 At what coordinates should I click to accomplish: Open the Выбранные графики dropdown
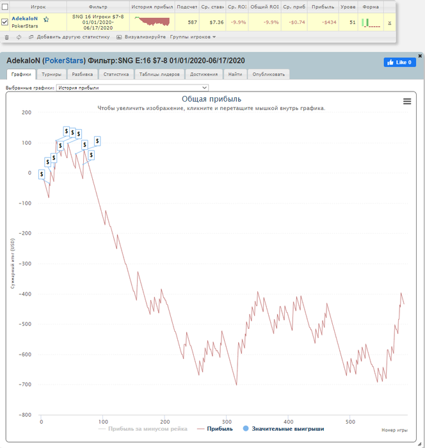132,88
